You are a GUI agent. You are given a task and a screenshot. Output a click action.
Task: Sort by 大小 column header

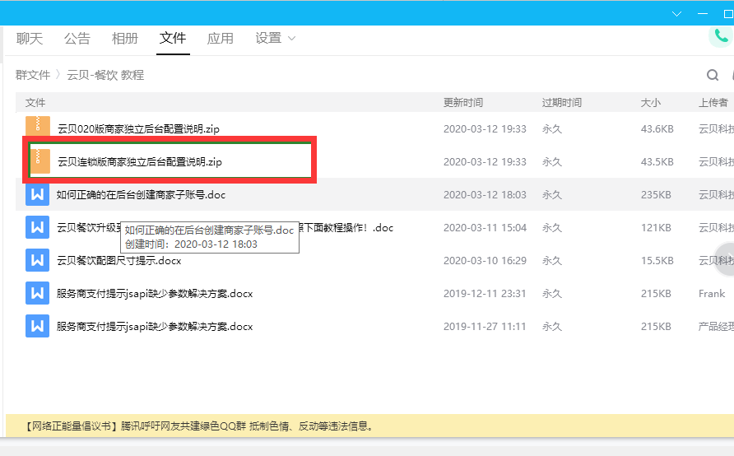pos(651,103)
